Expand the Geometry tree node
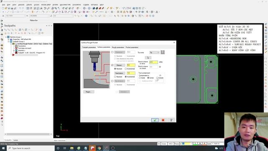 click(x=14, y=50)
